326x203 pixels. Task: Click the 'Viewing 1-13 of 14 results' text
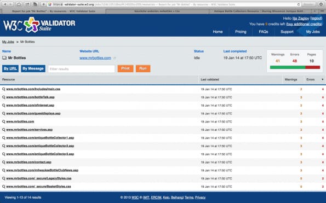pyautogui.click(x=23, y=198)
